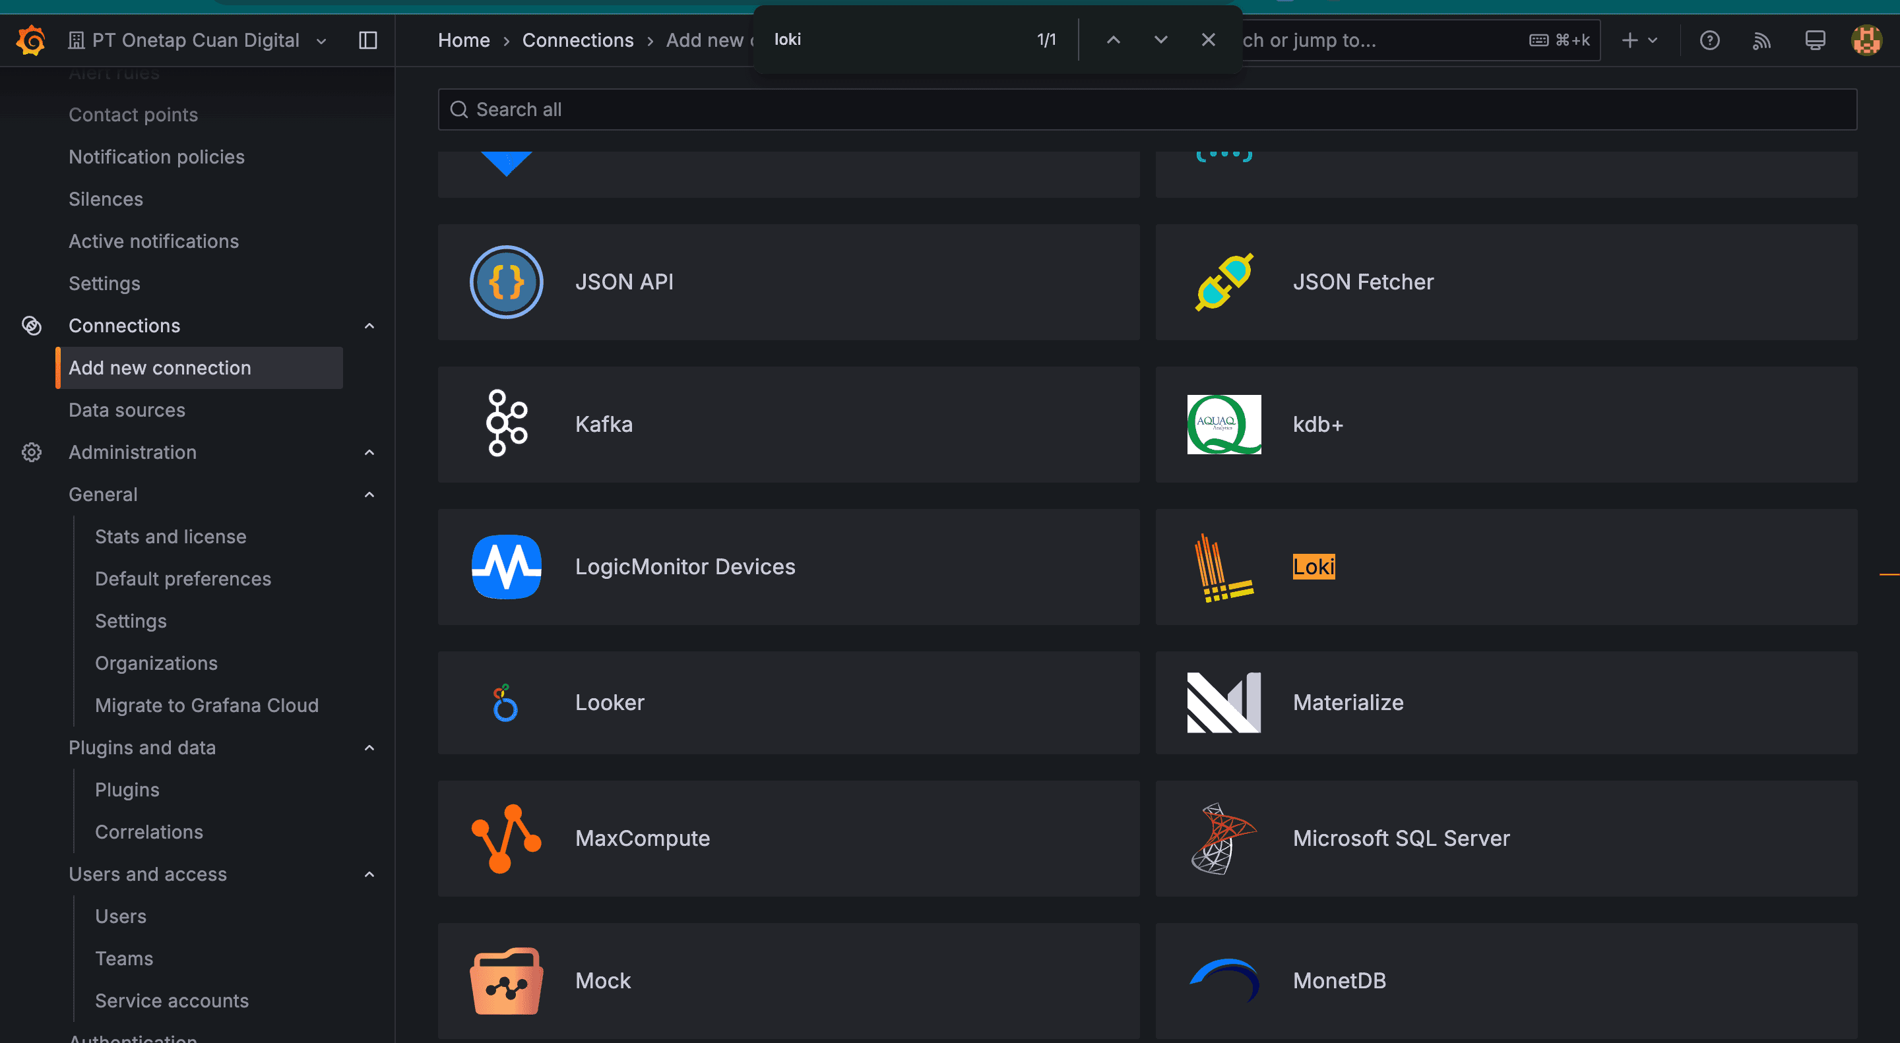Open Contact points in sidebar
The image size is (1900, 1043).
tap(133, 115)
